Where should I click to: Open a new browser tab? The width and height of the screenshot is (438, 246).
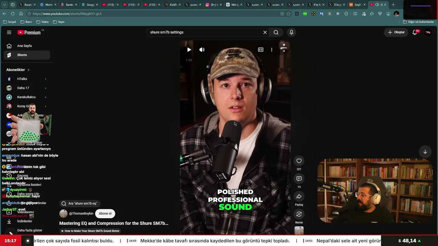click(x=393, y=5)
